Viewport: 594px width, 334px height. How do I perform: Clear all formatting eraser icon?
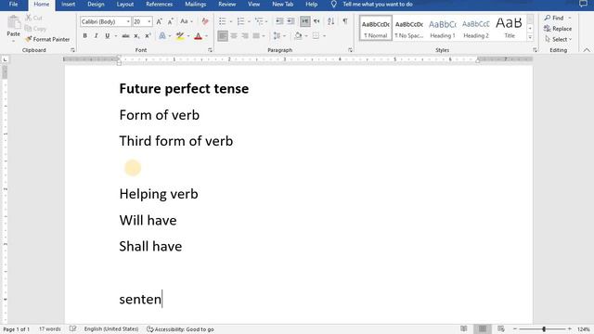(x=205, y=21)
